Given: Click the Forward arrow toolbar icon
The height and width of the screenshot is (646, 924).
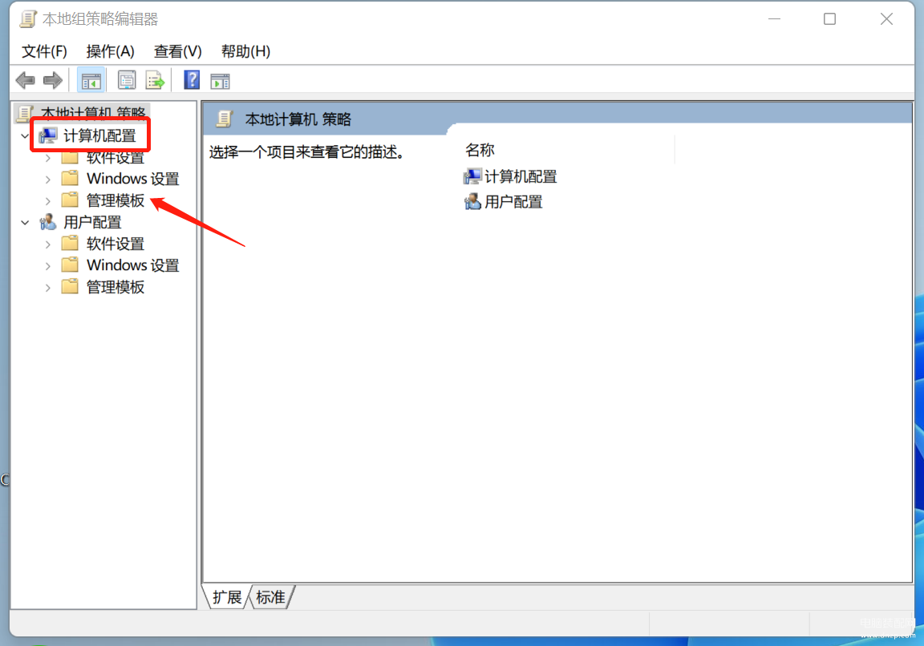Looking at the screenshot, I should pyautogui.click(x=53, y=80).
